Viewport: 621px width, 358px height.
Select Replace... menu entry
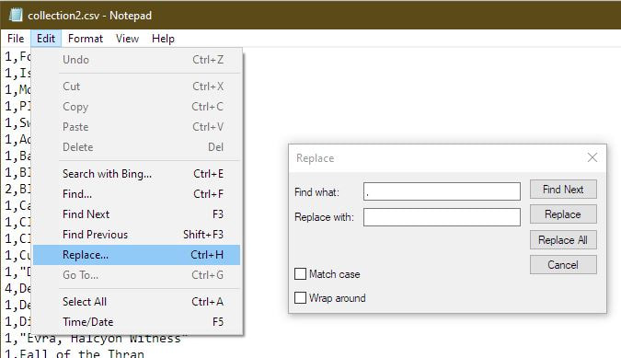coord(137,255)
